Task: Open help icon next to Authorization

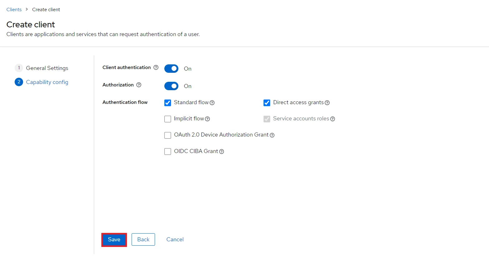Action: (139, 85)
